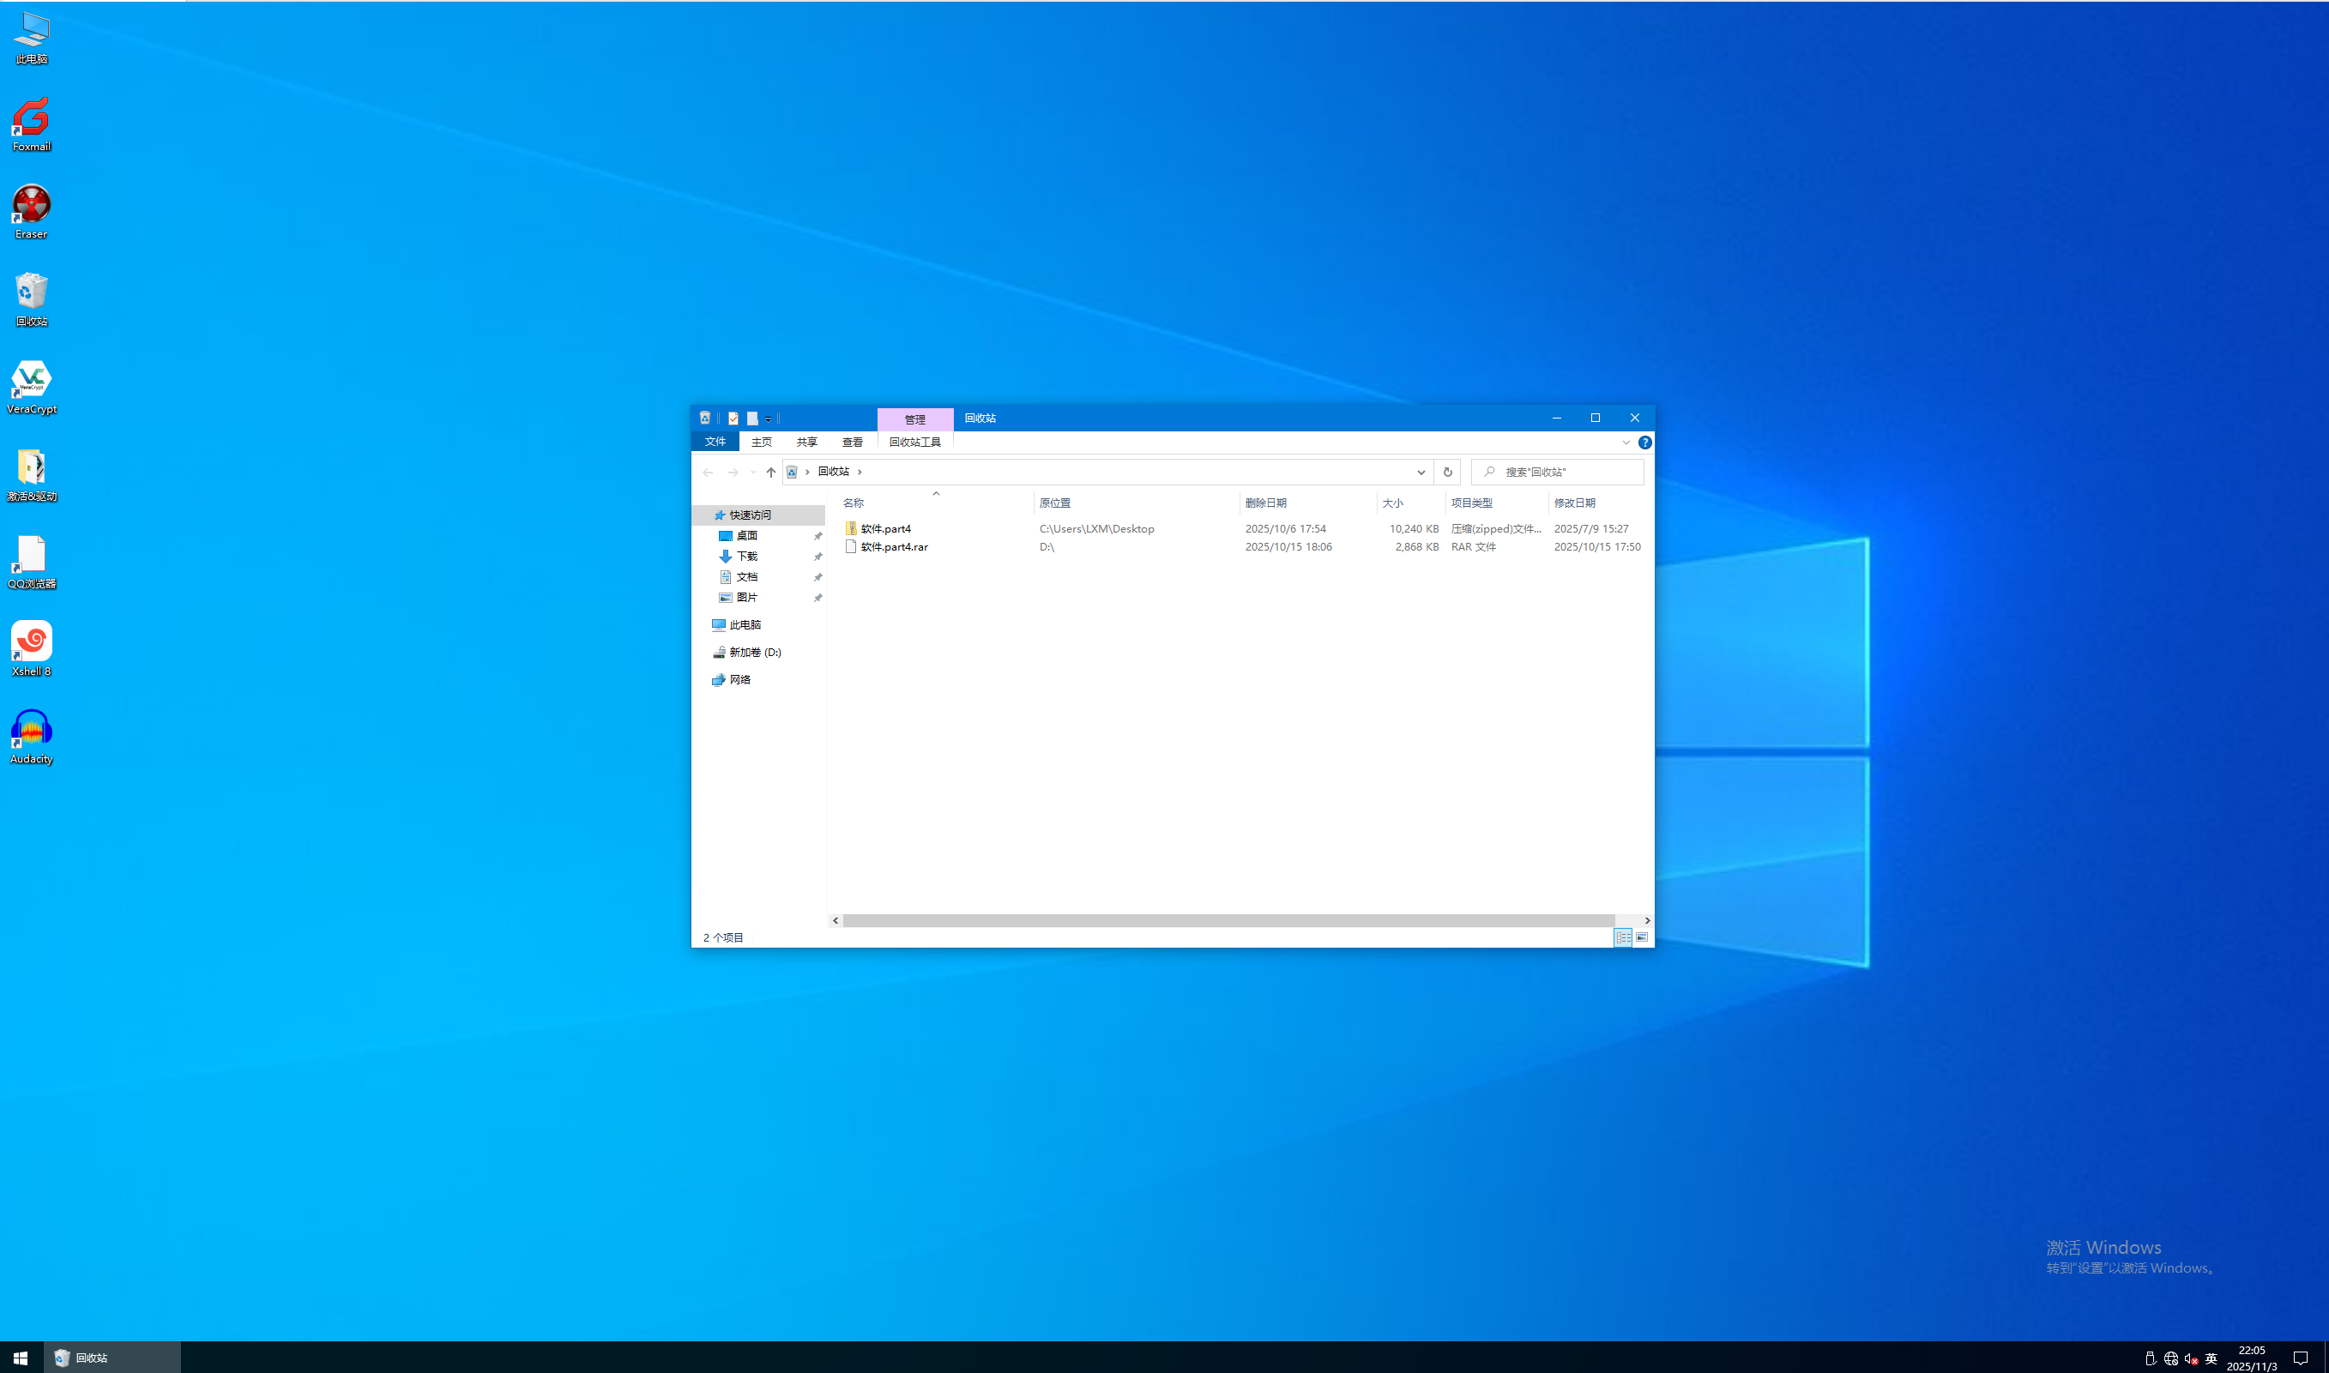
Task: Unpin 桌面 from quick access pin icon
Action: pyautogui.click(x=818, y=536)
